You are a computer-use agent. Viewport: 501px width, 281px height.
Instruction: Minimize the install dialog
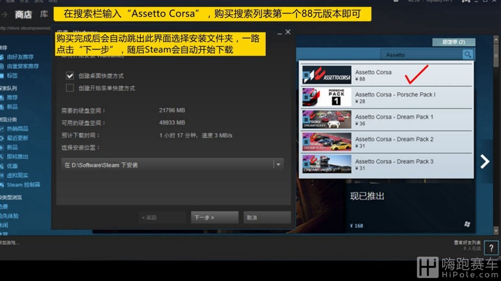tap(279, 33)
